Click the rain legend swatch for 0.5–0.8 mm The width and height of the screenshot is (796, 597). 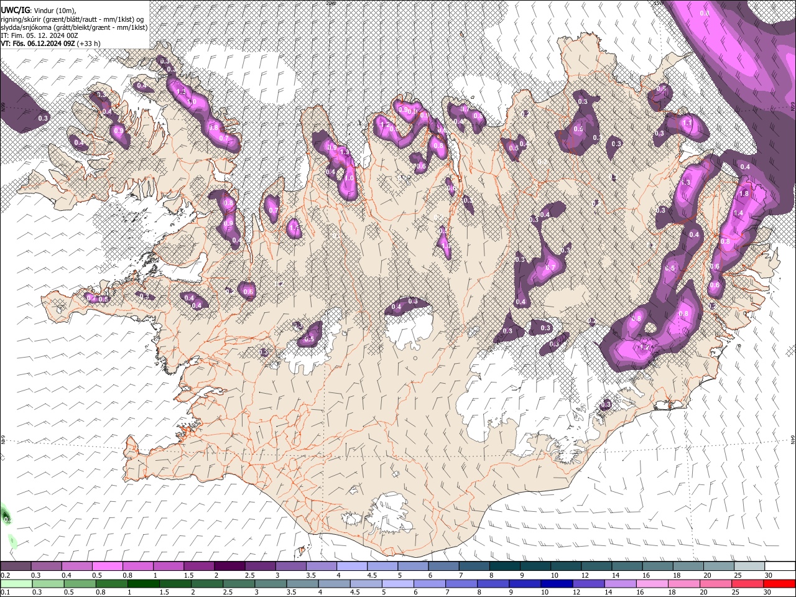click(80, 583)
